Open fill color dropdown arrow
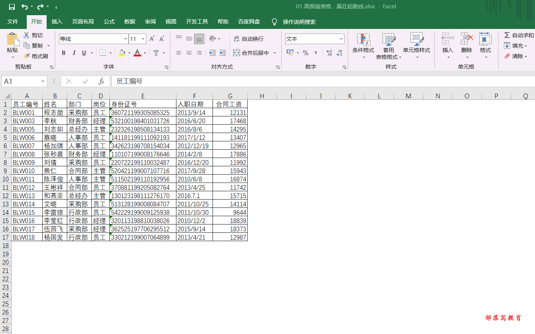Image resolution: width=535 pixels, height=334 pixels. (129, 53)
